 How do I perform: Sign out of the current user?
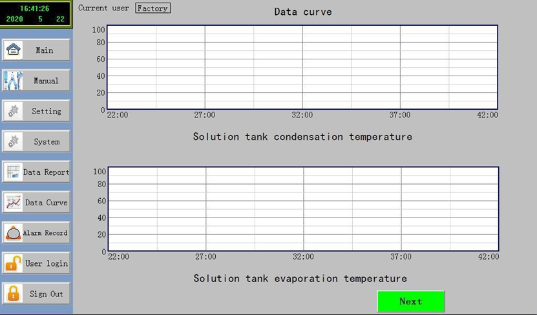pos(36,294)
